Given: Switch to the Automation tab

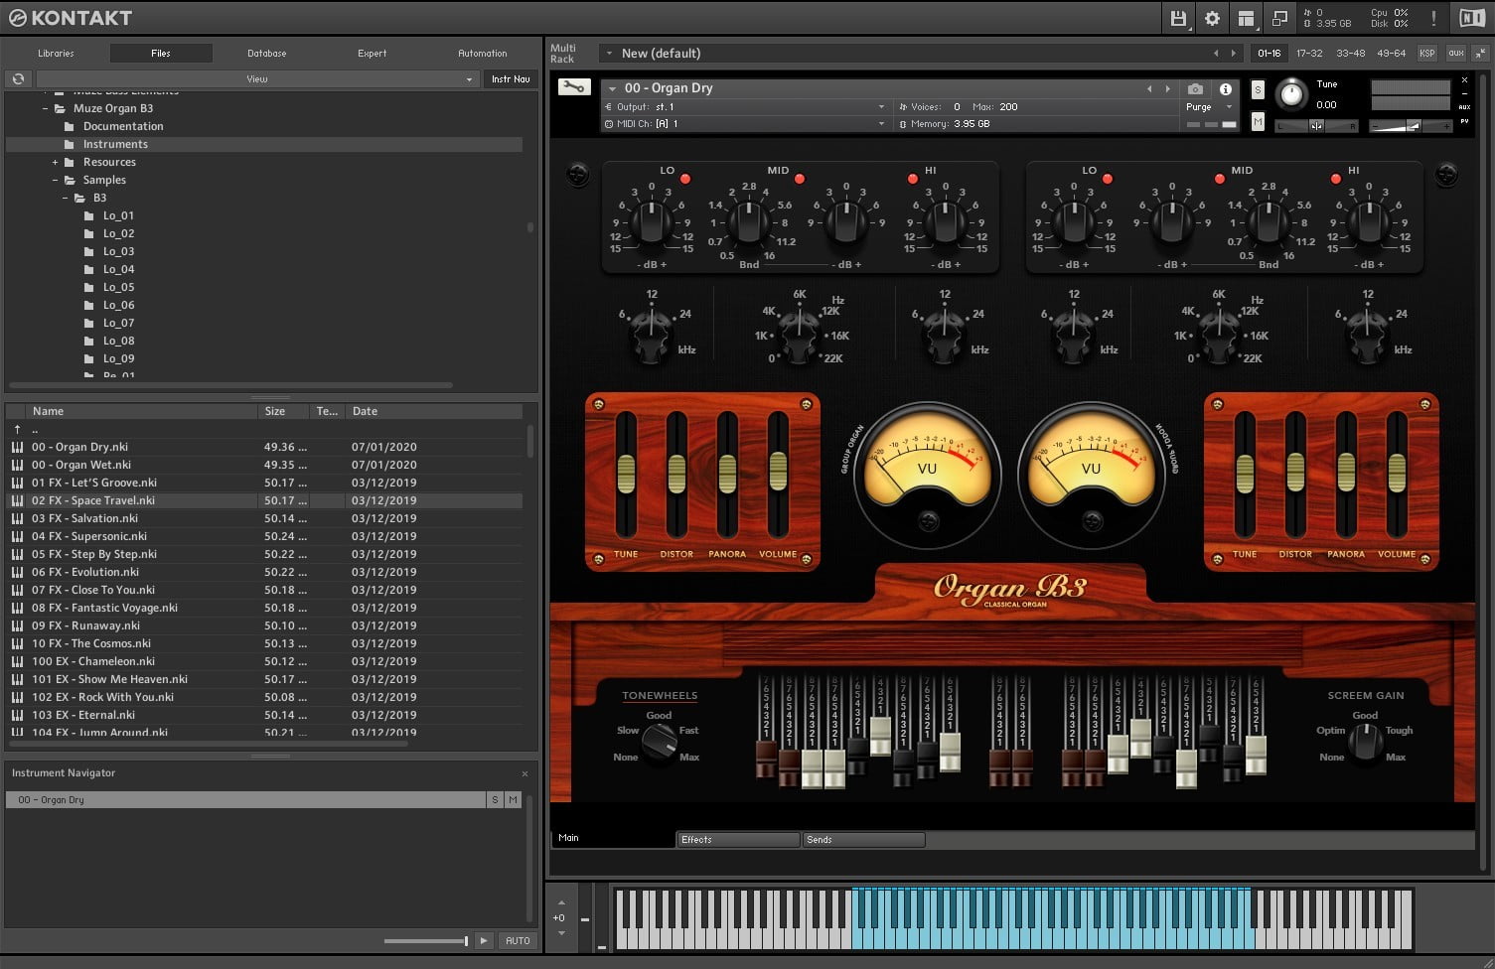Looking at the screenshot, I should click(483, 54).
